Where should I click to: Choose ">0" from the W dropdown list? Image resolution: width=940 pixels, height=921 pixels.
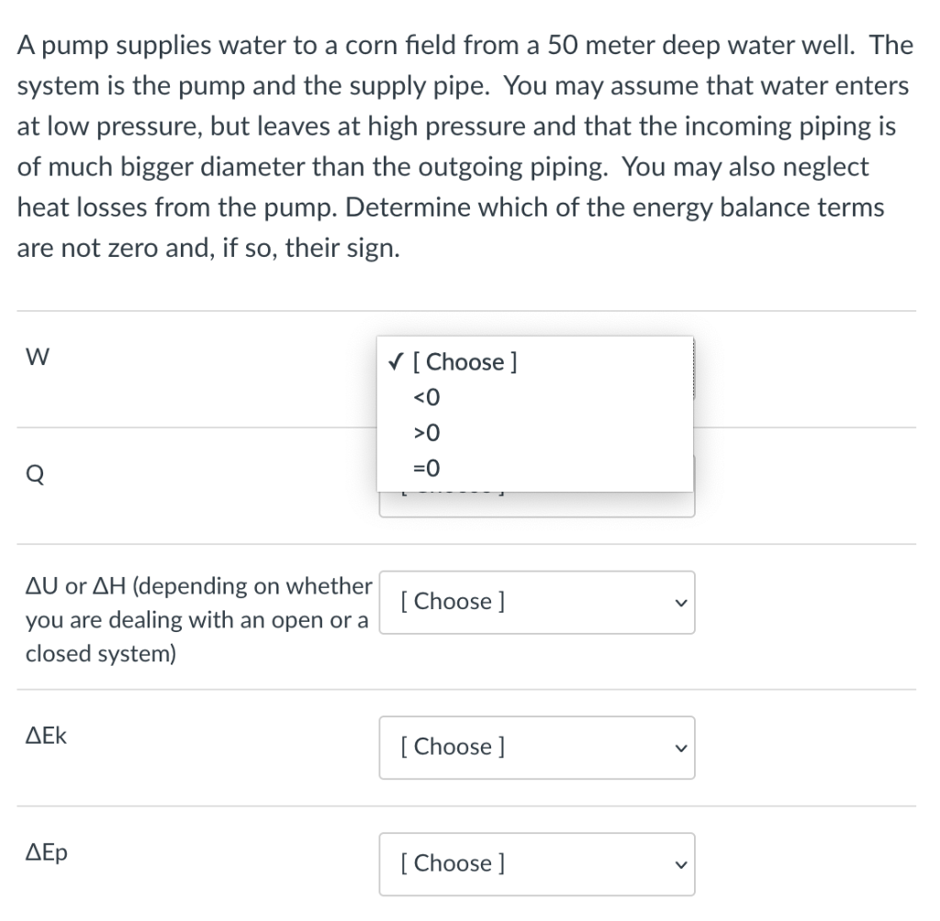pyautogui.click(x=428, y=432)
